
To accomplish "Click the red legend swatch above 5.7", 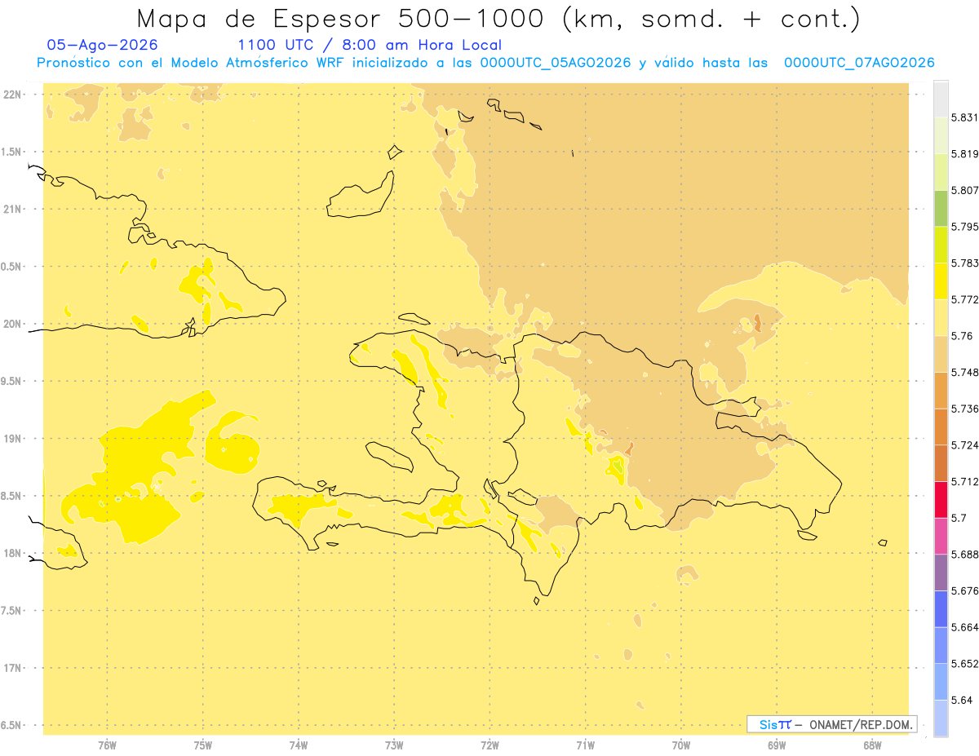I will coord(941,499).
